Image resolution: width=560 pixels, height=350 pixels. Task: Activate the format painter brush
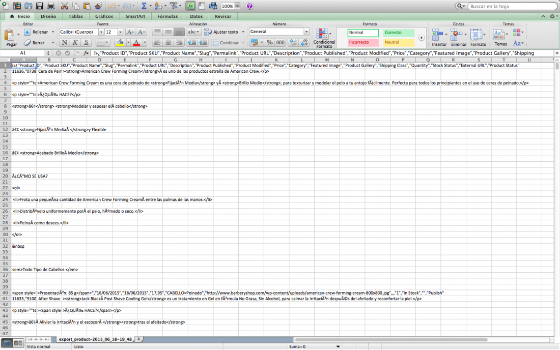98,6
